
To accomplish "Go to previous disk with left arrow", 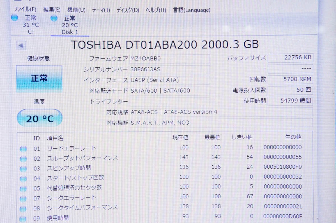I will click(21, 45).
